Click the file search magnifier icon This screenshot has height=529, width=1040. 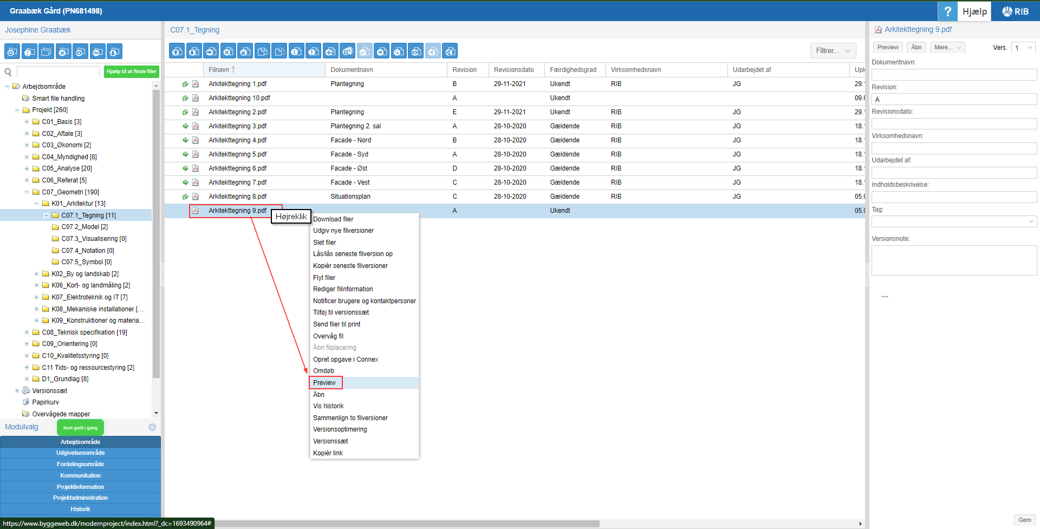coord(399,51)
